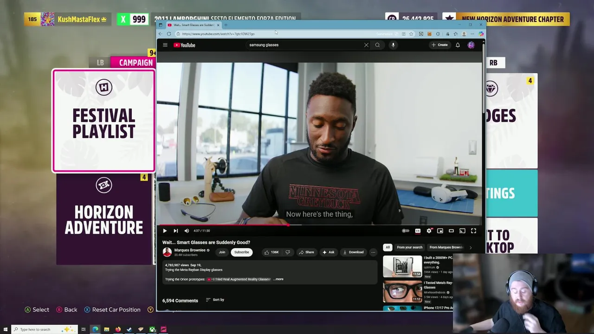Open the Copilot icon in browser toolbar
The height and width of the screenshot is (334, 594).
(x=481, y=34)
